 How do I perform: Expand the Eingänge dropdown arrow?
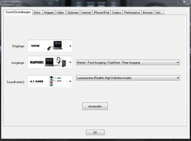pos(70,46)
